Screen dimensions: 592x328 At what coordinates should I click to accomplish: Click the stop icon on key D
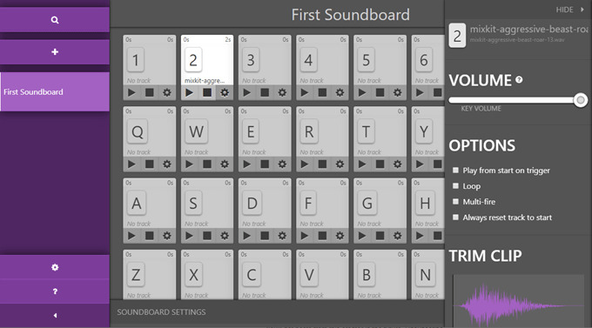(x=265, y=236)
